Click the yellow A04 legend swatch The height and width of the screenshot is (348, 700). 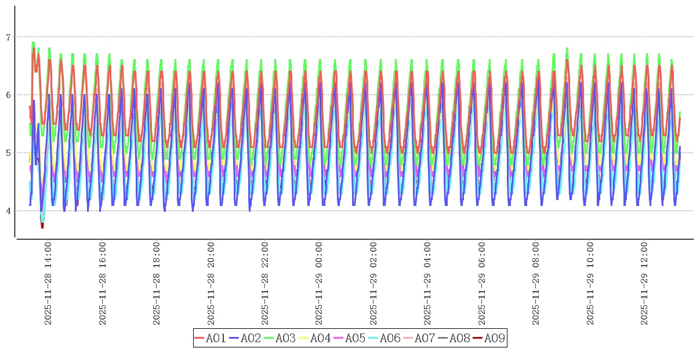coord(304,338)
